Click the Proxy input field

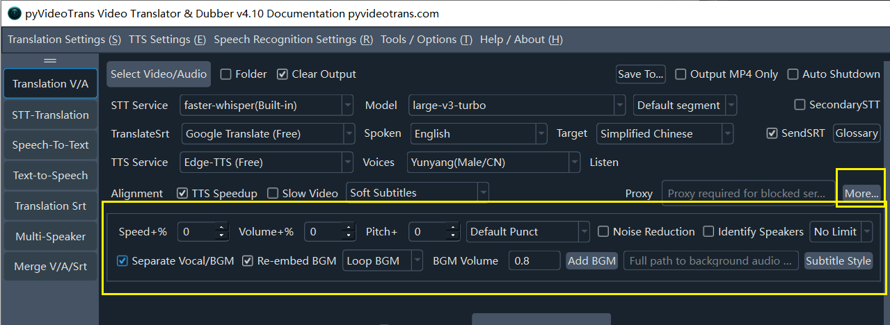(748, 193)
